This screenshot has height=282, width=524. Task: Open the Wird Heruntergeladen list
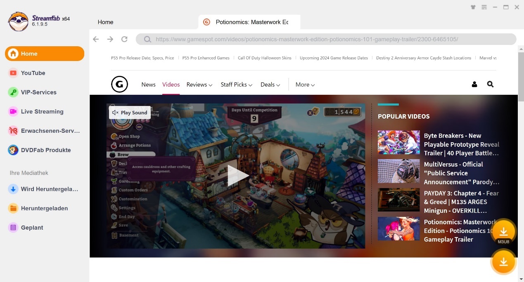coord(45,189)
